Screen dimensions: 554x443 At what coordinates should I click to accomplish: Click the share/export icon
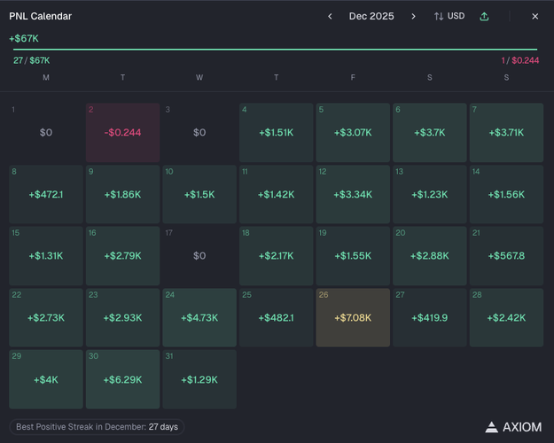click(x=484, y=16)
